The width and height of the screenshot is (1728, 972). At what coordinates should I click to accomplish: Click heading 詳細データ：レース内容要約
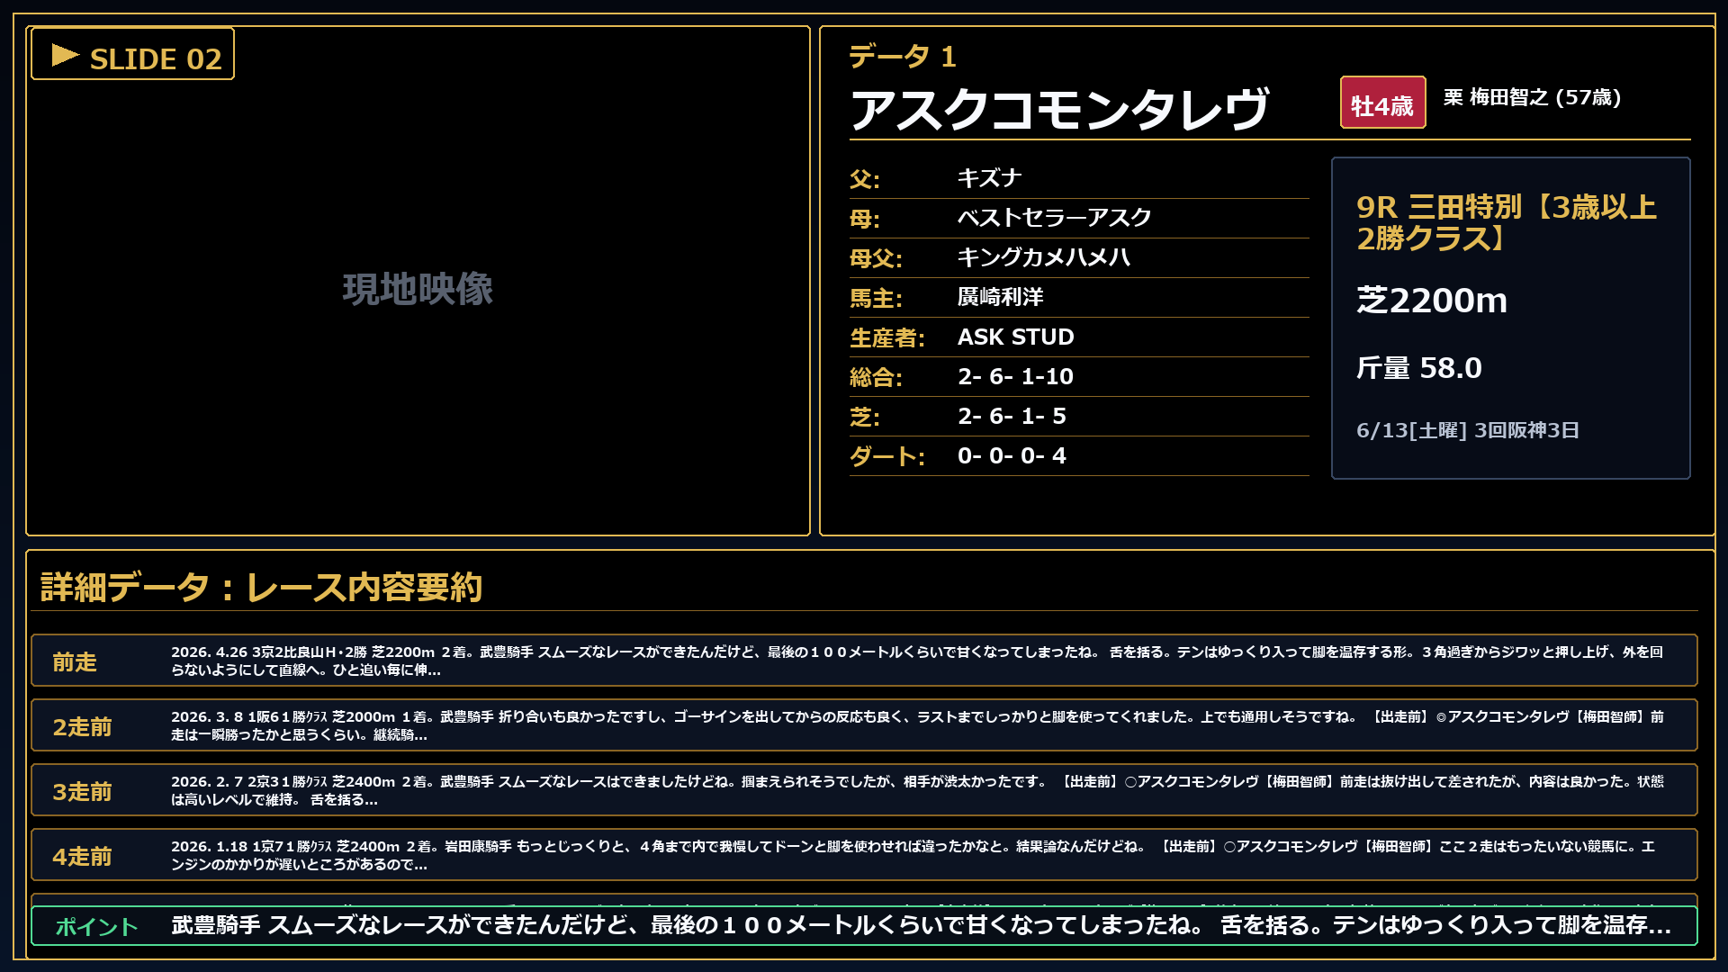(262, 587)
